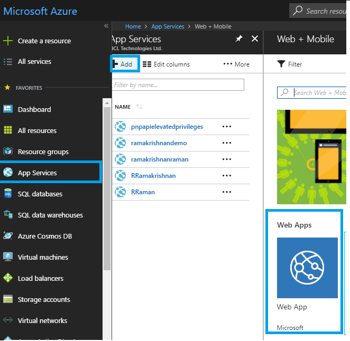The height and width of the screenshot is (341, 350).
Task: Select SQL databases in sidebar
Action: tap(40, 194)
